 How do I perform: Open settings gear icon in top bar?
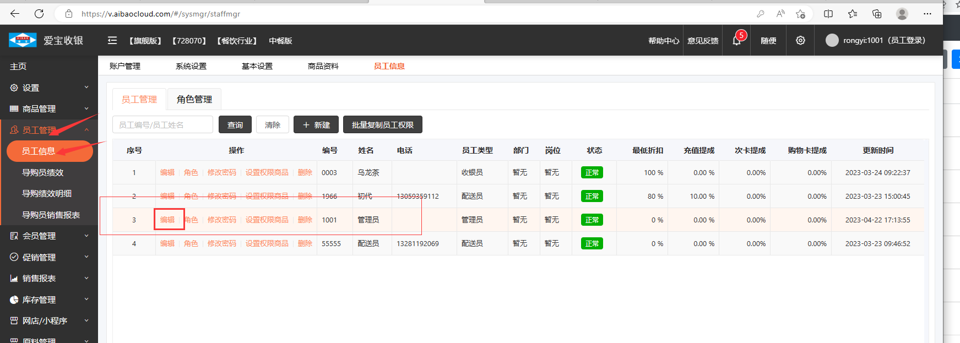800,41
